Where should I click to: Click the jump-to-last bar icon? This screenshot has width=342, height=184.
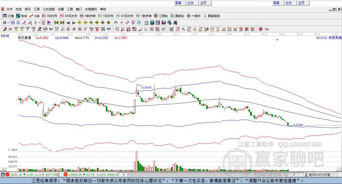click(62, 23)
